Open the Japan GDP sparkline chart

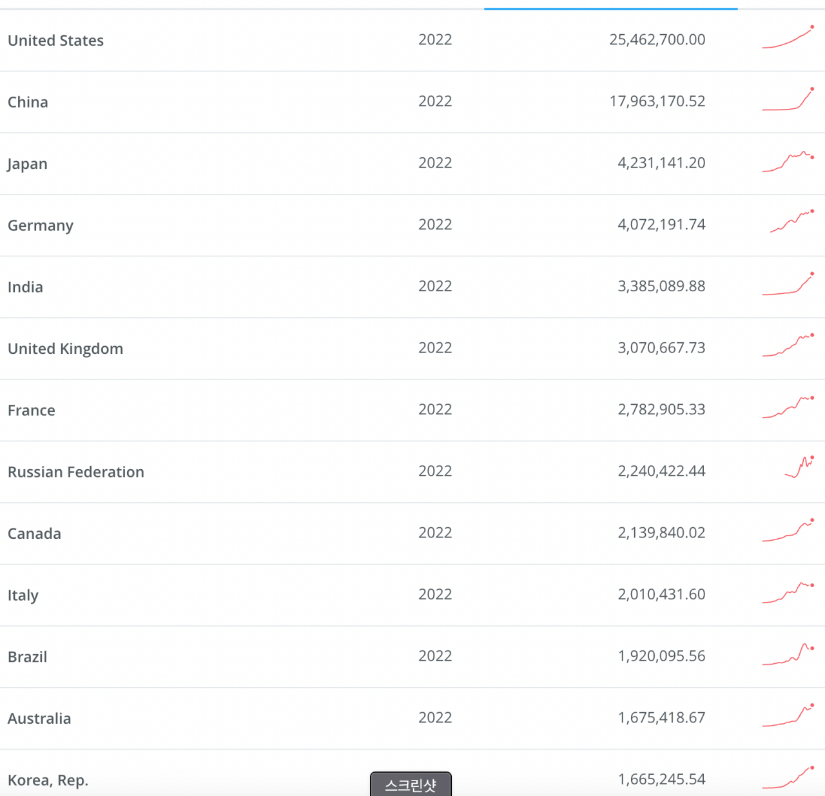(x=788, y=162)
